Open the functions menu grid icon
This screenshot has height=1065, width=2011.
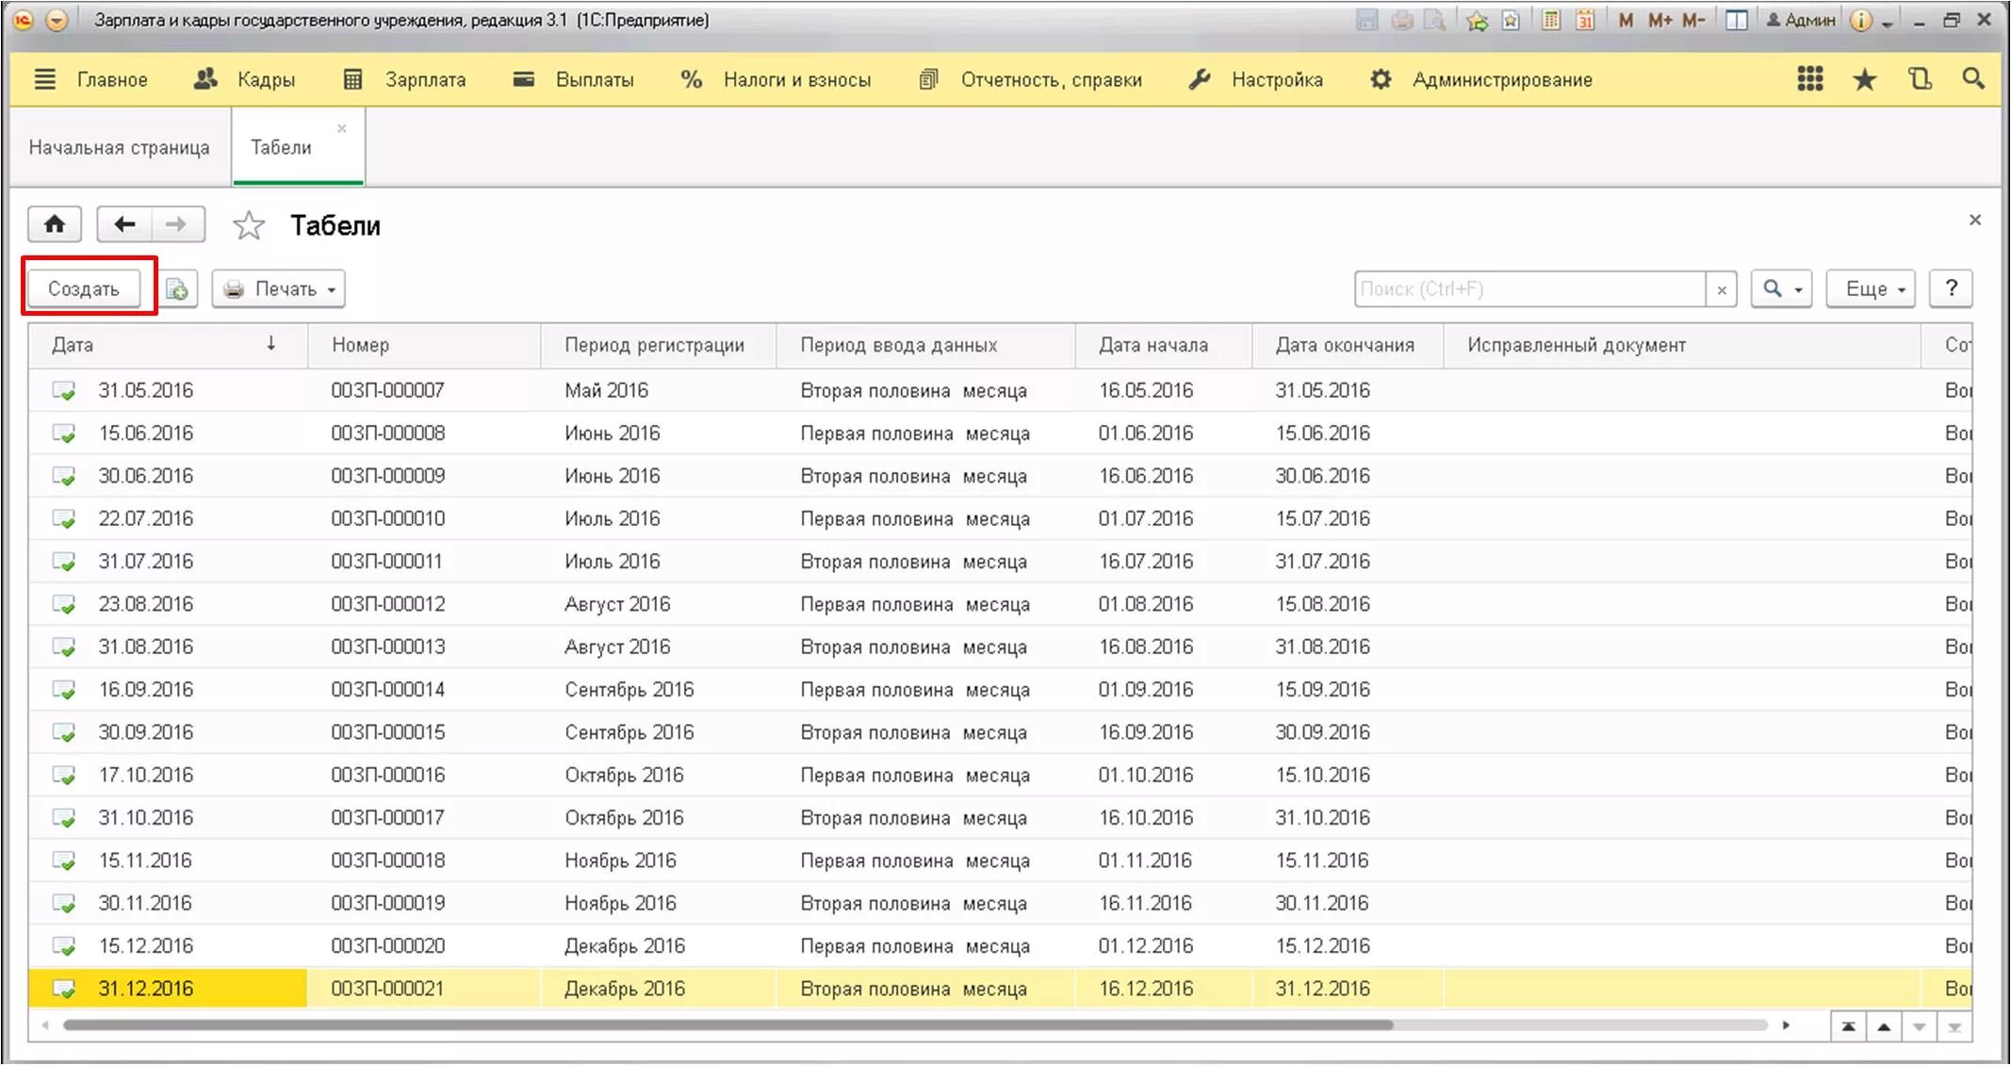click(x=1809, y=79)
